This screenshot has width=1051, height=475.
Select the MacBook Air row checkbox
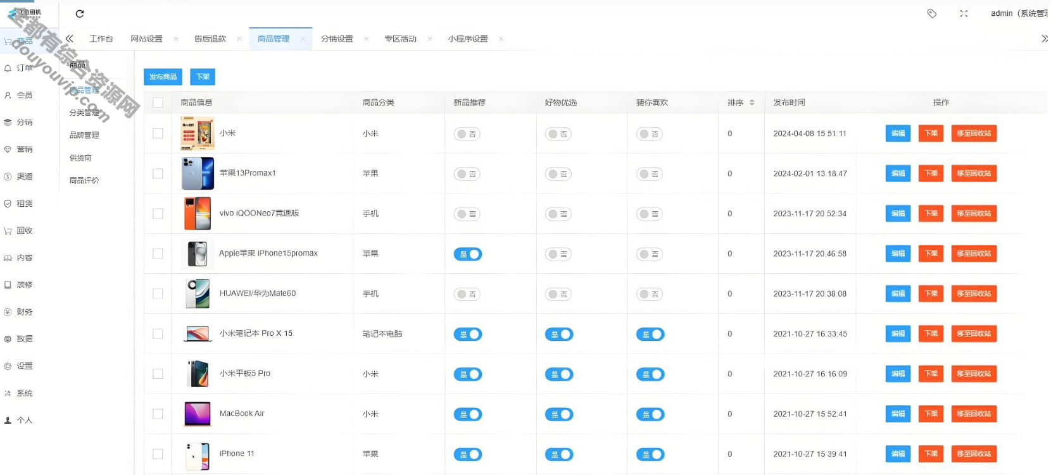158,414
